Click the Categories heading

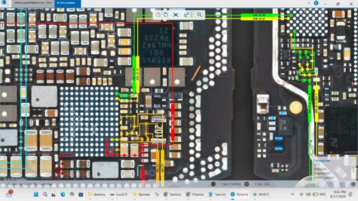pyautogui.click(x=322, y=160)
